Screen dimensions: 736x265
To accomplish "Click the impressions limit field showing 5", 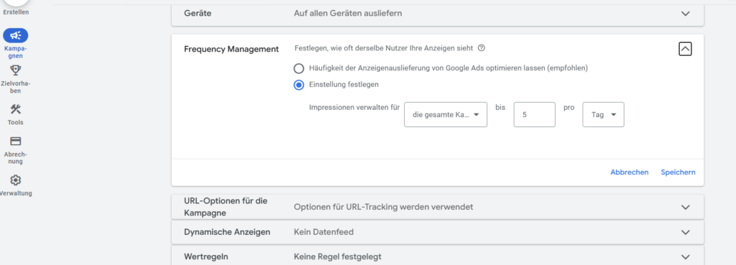I will pos(535,114).
